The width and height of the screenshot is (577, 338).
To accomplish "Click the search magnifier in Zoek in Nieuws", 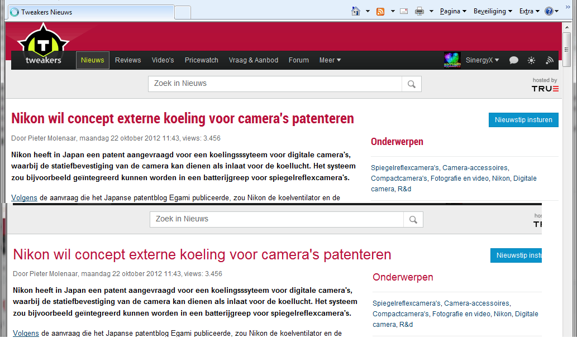I will pos(412,84).
